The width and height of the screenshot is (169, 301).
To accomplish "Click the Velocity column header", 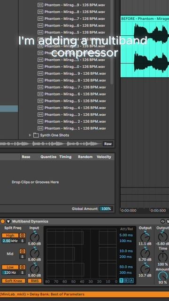I will [104, 157].
